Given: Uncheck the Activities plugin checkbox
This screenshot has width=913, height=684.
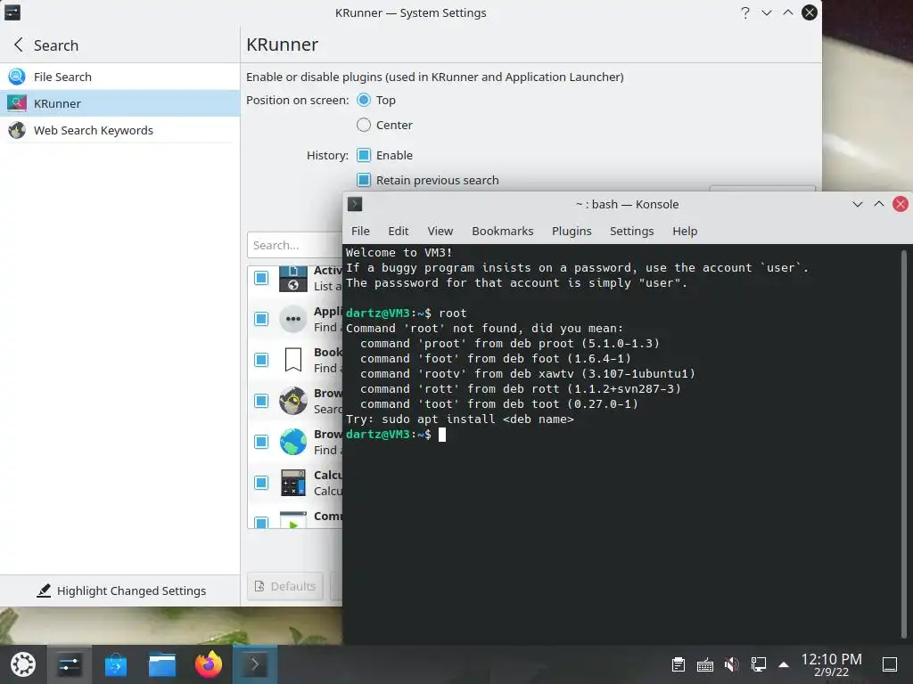Looking at the screenshot, I should (x=261, y=278).
